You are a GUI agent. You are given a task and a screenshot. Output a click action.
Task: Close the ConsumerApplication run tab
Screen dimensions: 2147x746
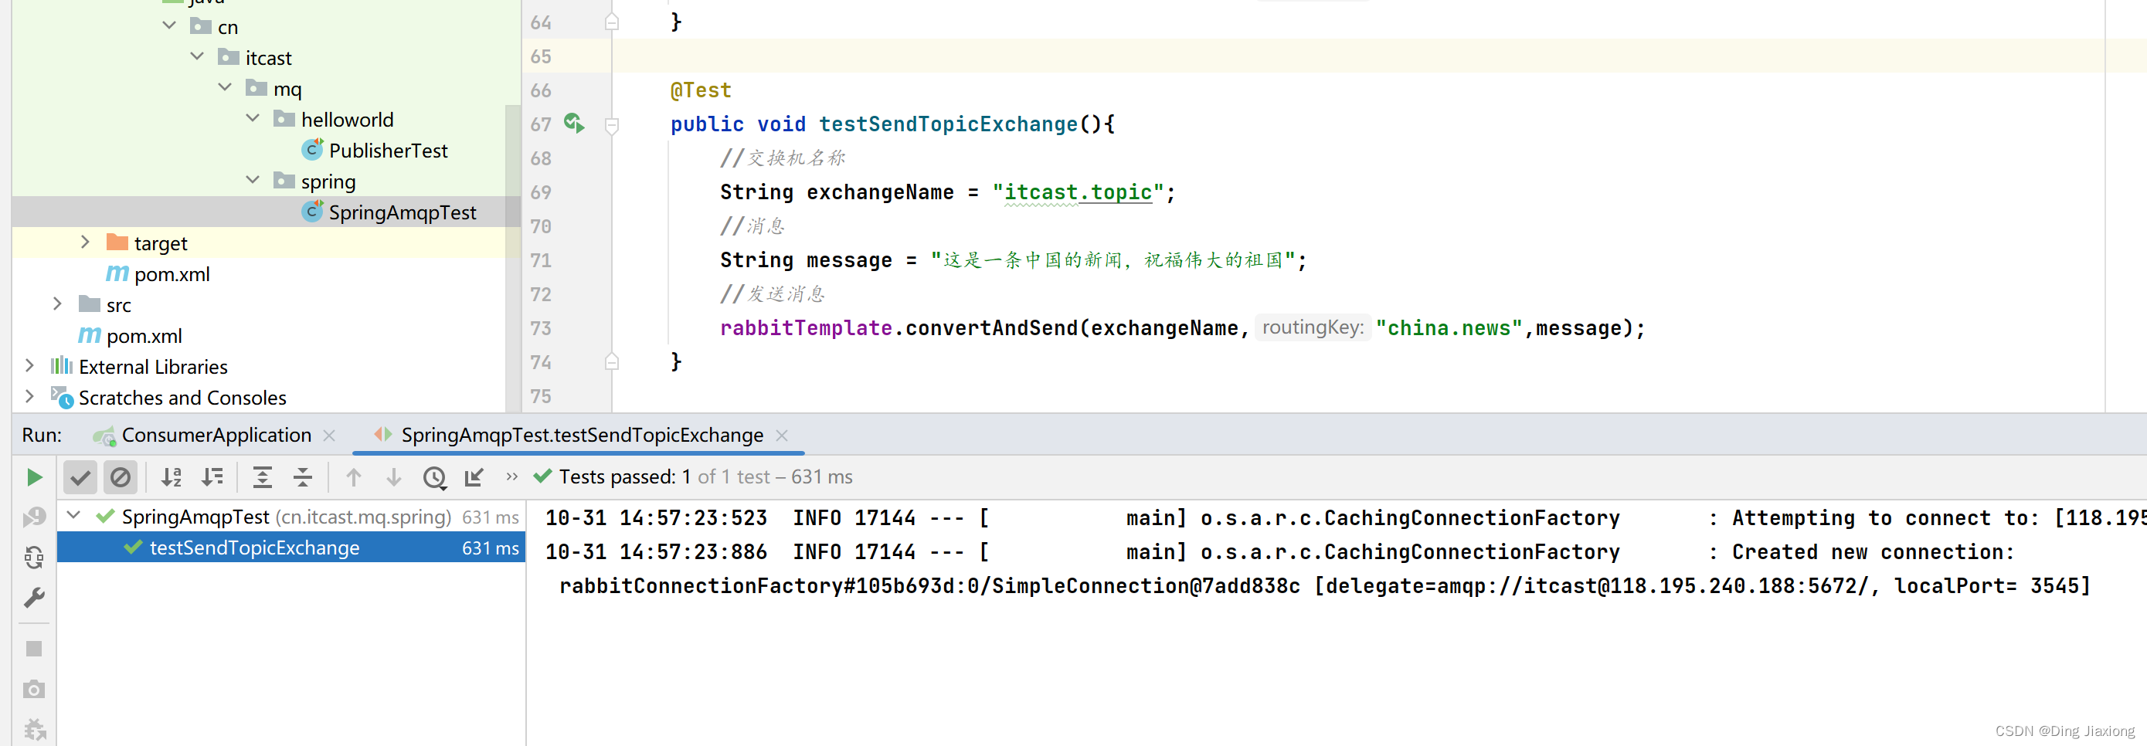pyautogui.click(x=329, y=435)
